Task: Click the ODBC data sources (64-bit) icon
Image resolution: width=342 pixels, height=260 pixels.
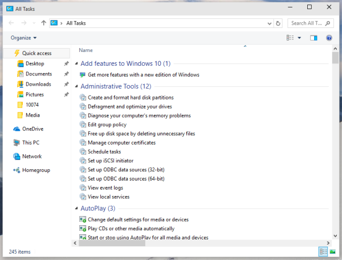Action: [83, 179]
